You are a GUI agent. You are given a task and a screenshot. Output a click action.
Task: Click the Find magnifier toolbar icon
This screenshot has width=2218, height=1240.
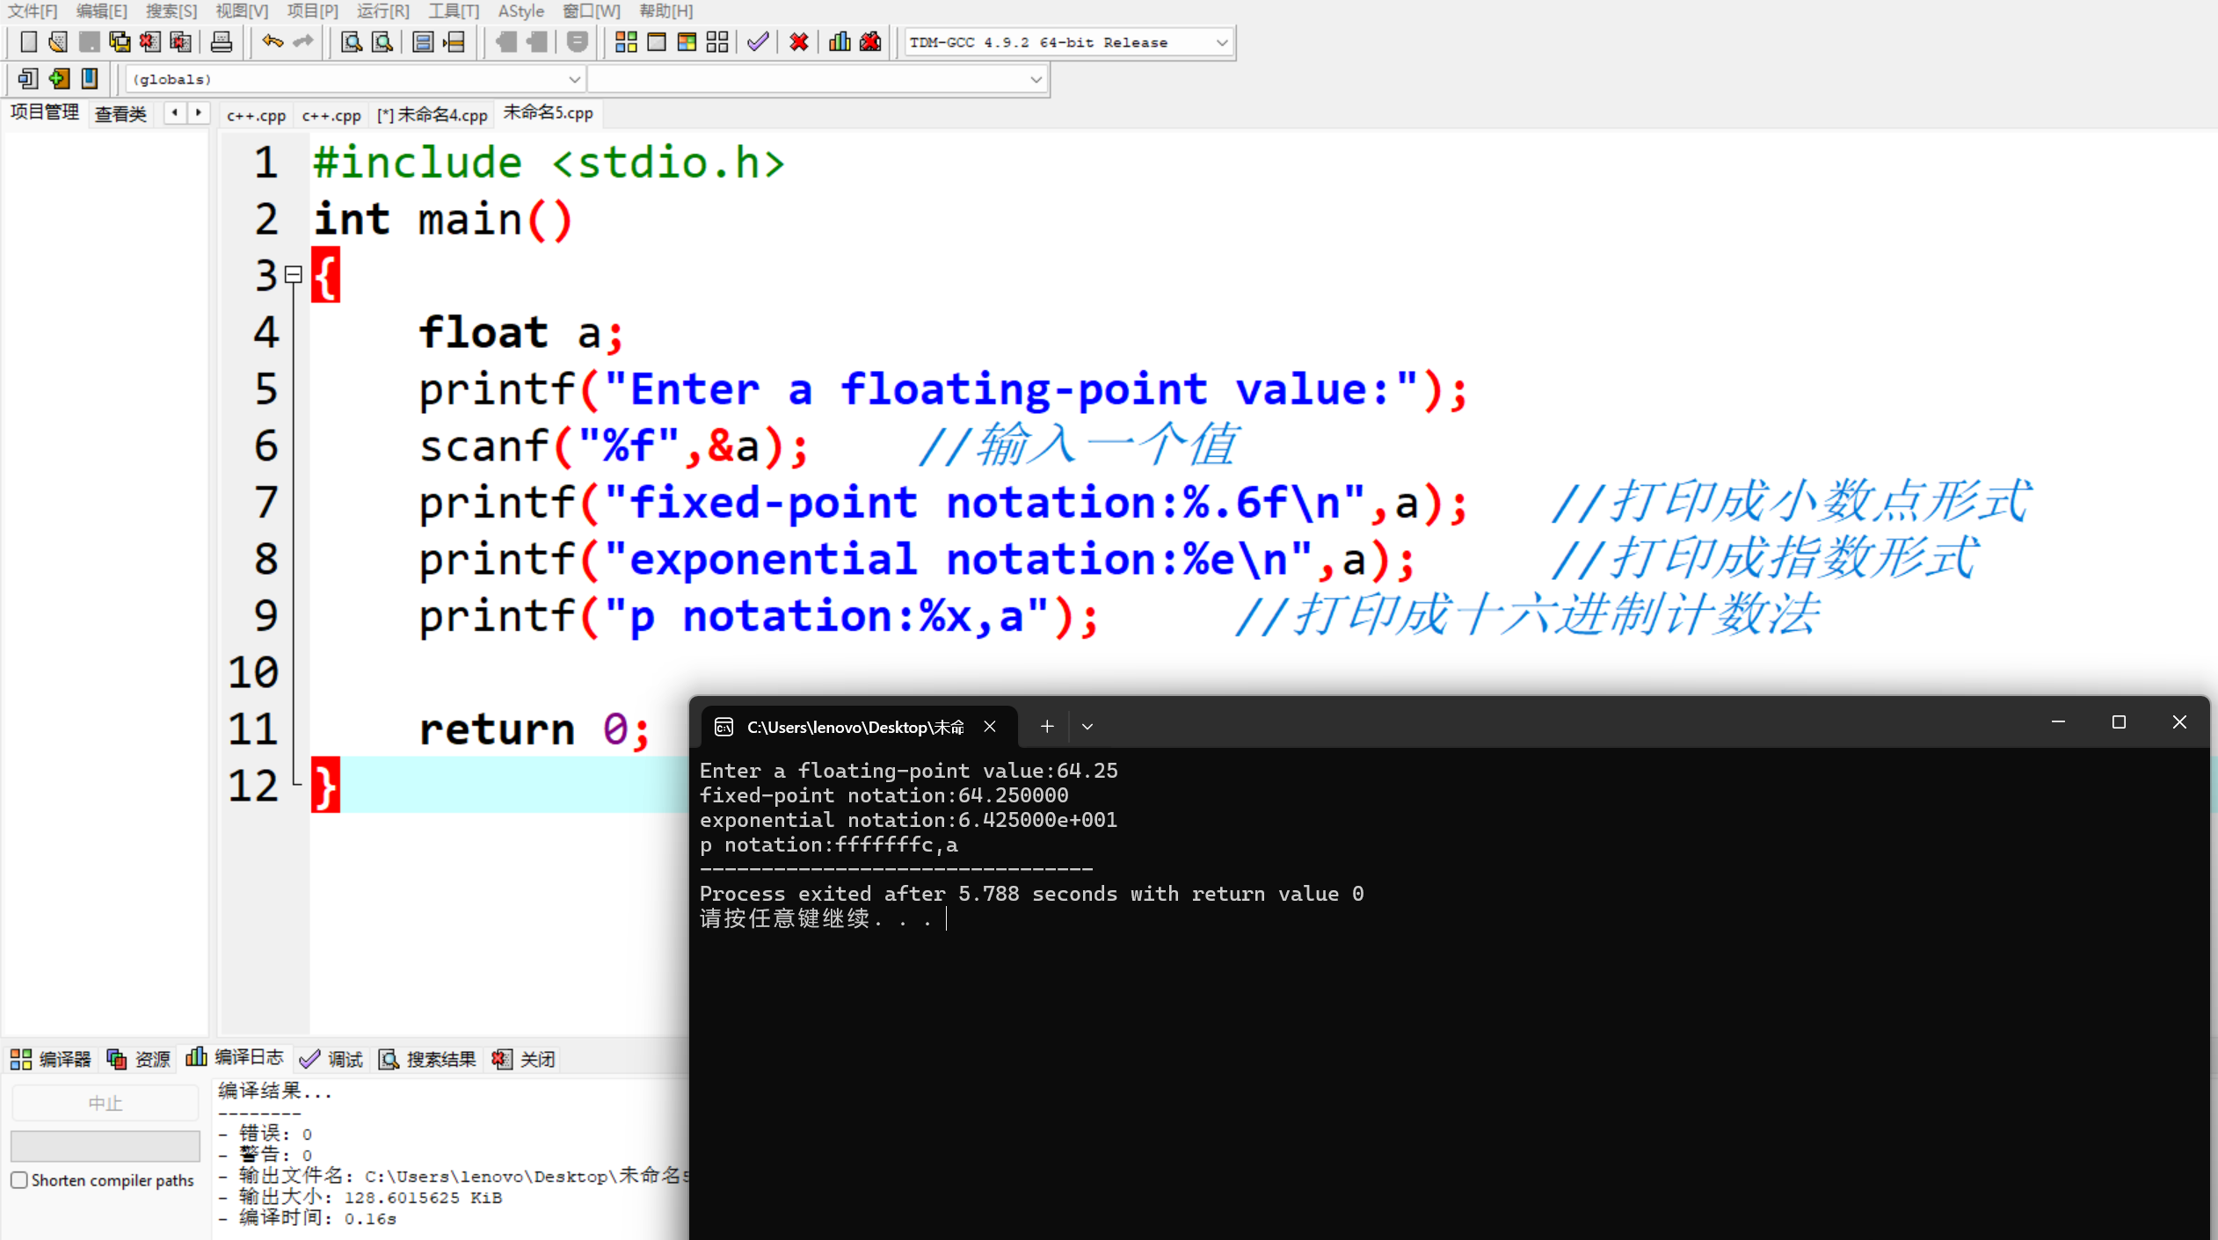[x=352, y=42]
